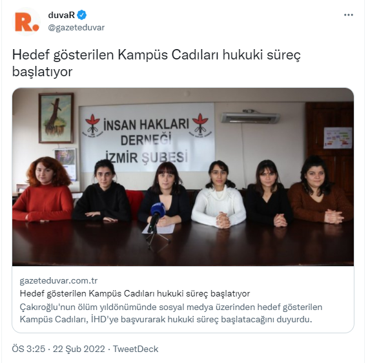Click the paper sheet under the microphone
The width and height of the screenshot is (368, 363).
point(159,229)
